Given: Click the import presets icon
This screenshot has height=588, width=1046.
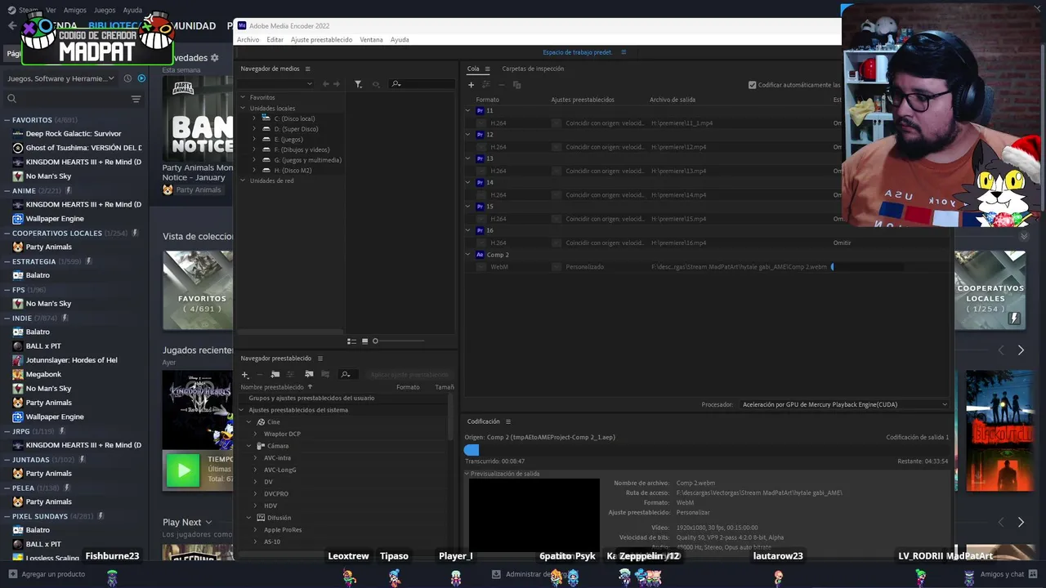Looking at the screenshot, I should pos(309,375).
